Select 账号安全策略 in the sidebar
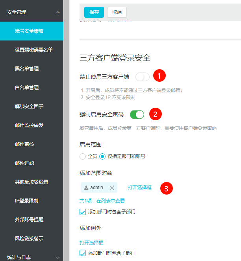Viewport: 241px width, 261px height. 32,31
